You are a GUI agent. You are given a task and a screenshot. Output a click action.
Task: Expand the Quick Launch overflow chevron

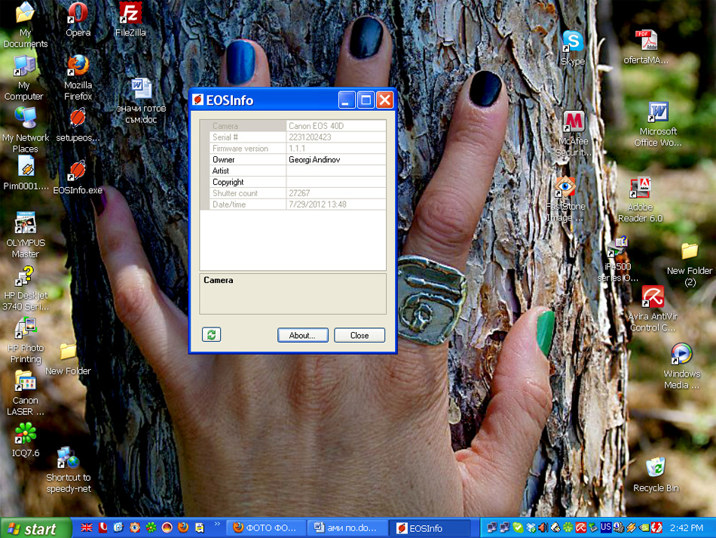pos(218,524)
